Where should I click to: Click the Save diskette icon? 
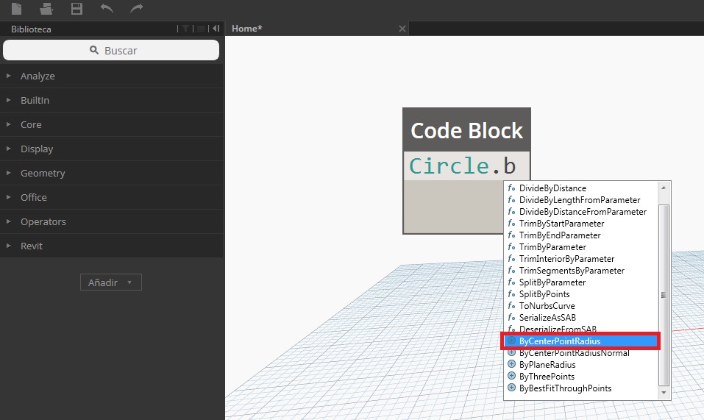(x=77, y=9)
